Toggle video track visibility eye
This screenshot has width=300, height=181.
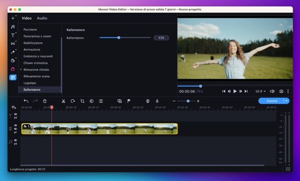click(x=16, y=125)
